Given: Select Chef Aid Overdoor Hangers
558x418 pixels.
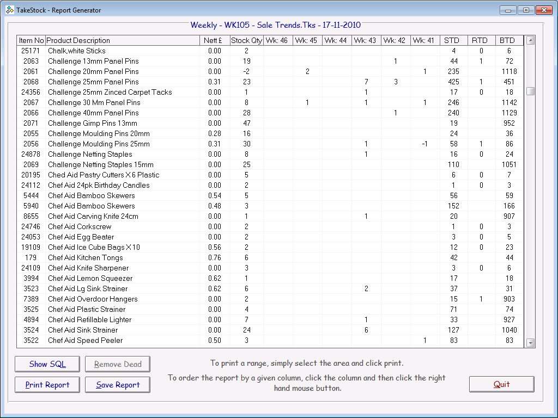Looking at the screenshot, I should point(93,299).
